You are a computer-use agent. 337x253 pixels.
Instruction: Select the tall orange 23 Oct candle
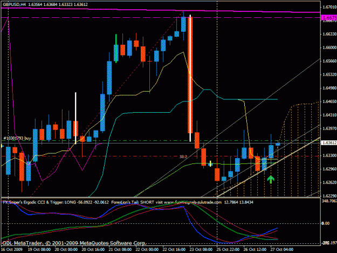(190, 75)
